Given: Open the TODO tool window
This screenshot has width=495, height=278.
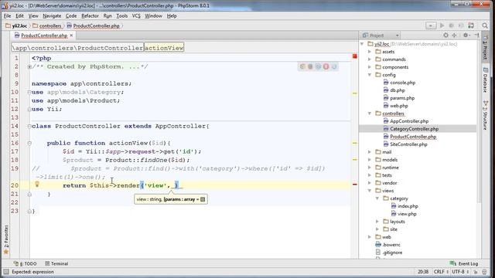Looking at the screenshot, I should pyautogui.click(x=26, y=263).
